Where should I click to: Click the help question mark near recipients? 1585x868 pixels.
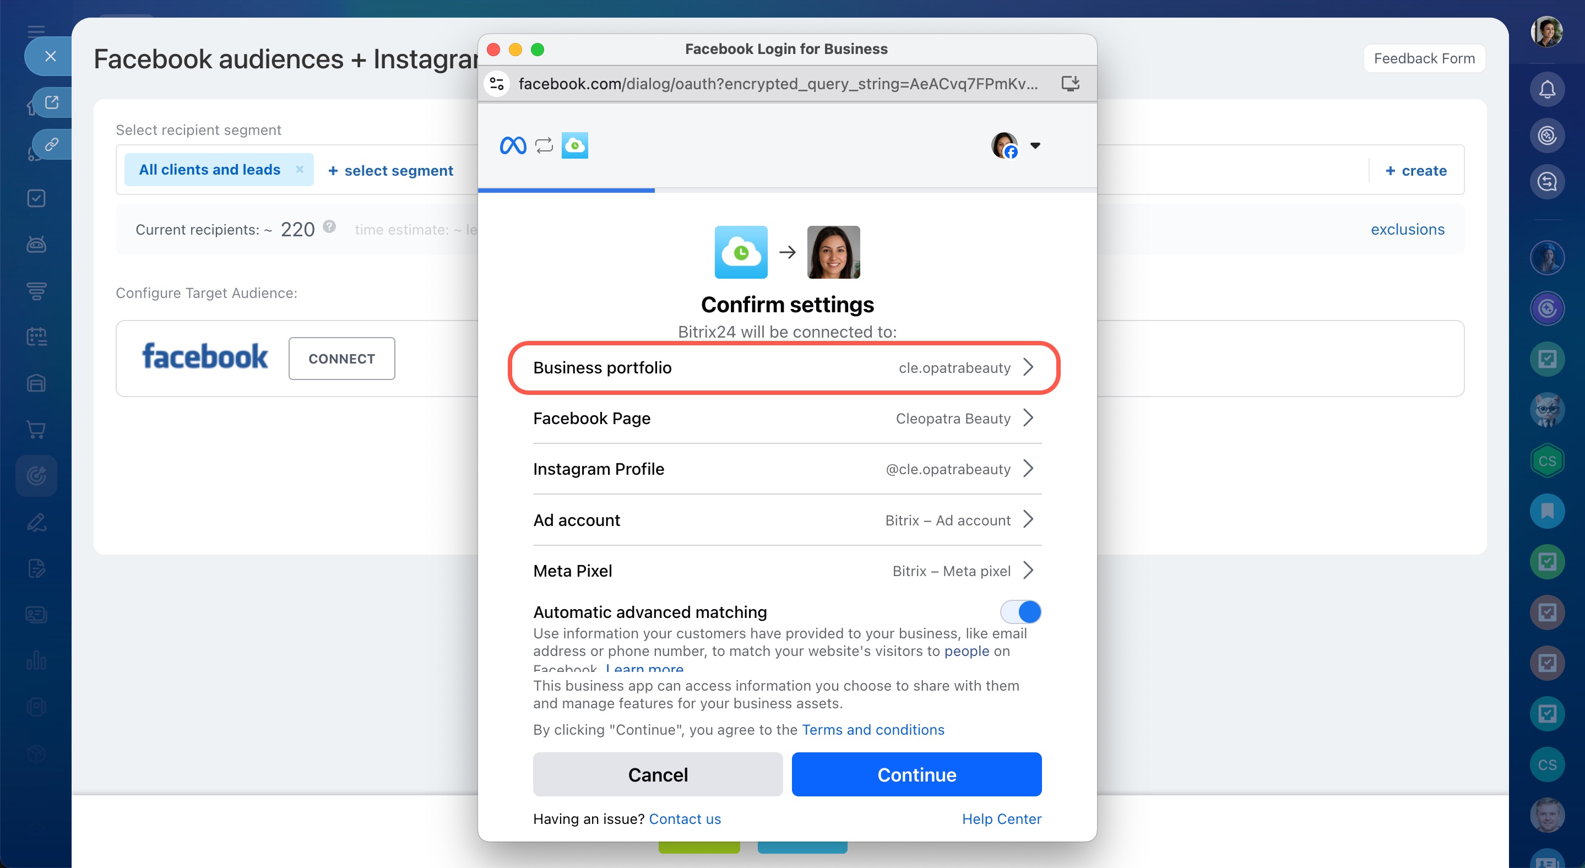coord(329,226)
